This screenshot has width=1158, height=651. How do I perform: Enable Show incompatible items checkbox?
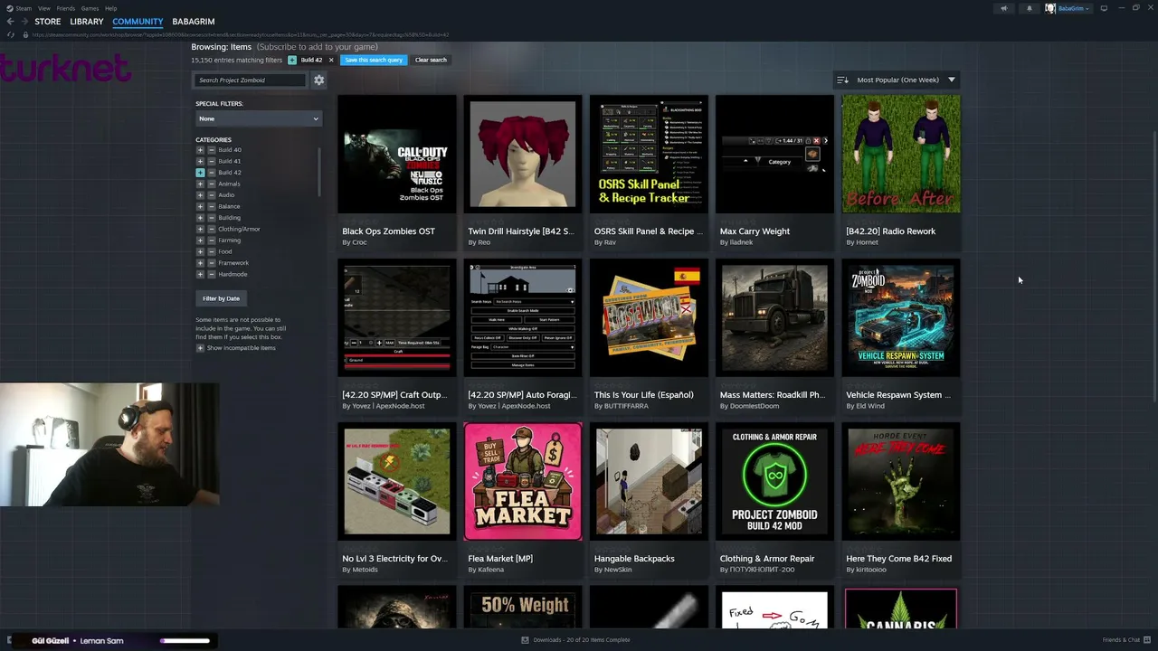pyautogui.click(x=200, y=348)
